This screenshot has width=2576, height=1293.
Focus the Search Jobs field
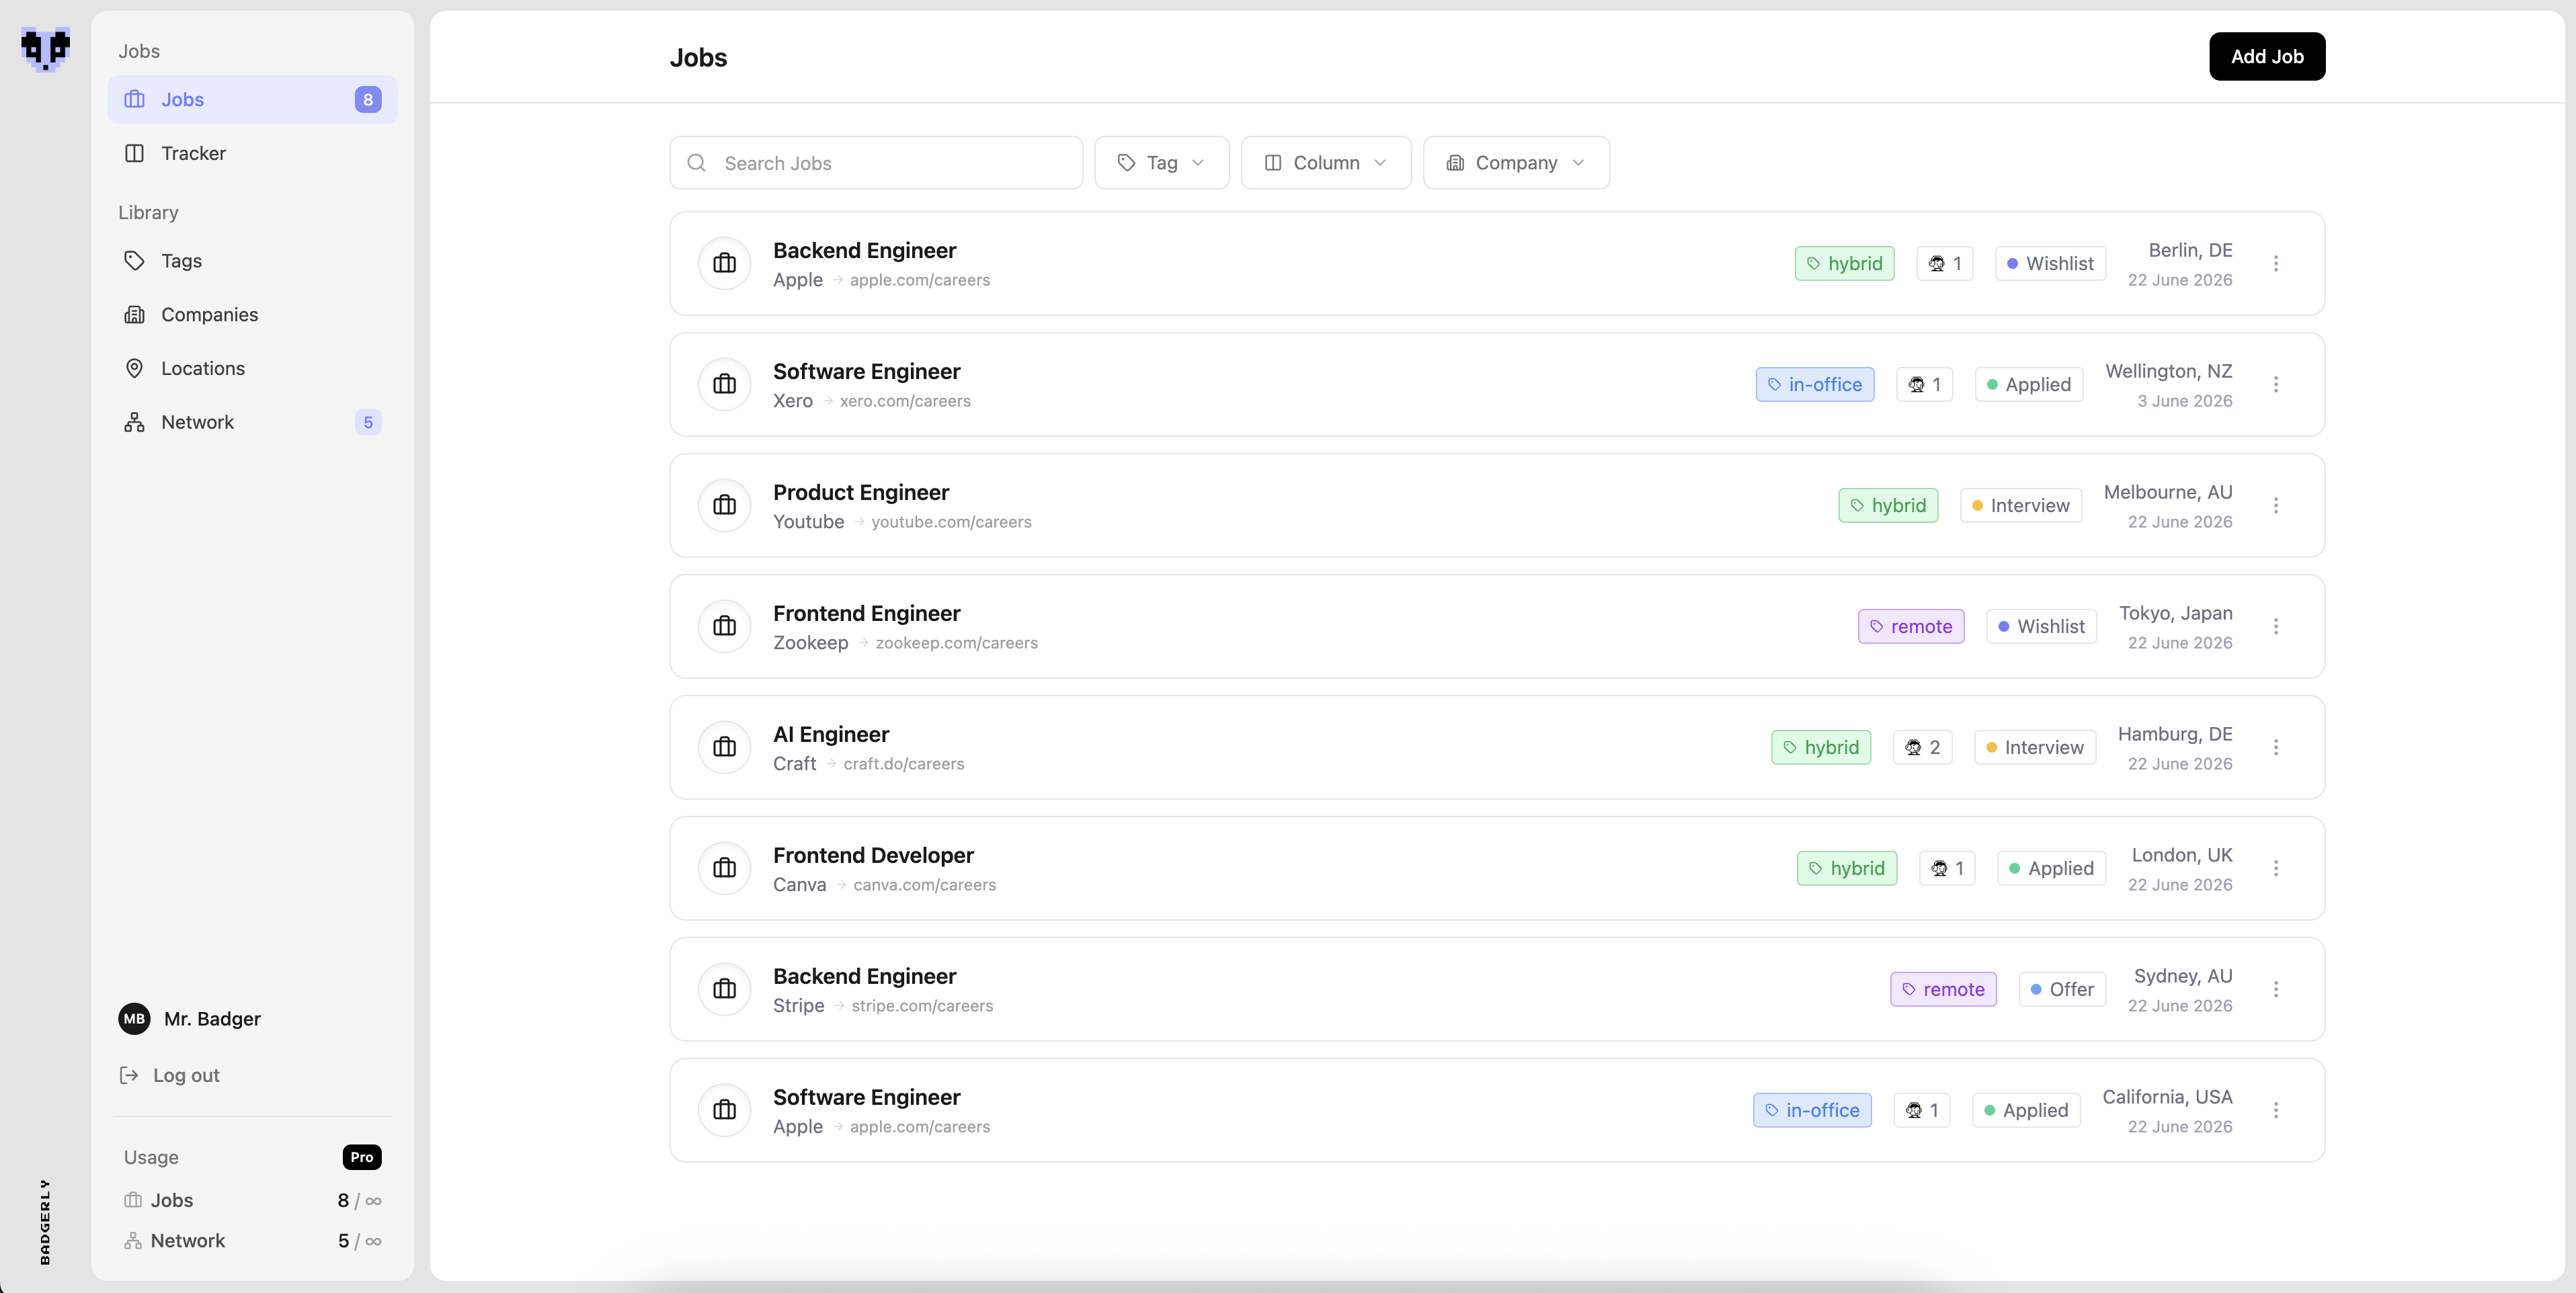(876, 163)
